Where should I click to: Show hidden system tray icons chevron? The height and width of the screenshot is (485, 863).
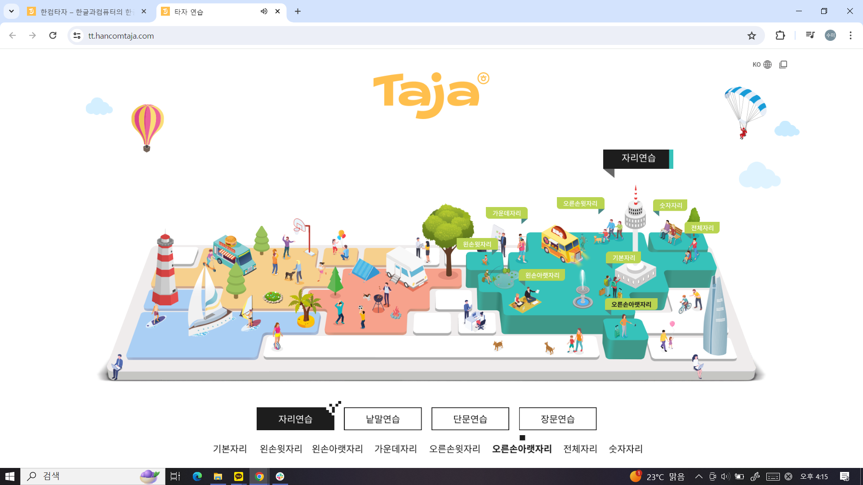[698, 476]
